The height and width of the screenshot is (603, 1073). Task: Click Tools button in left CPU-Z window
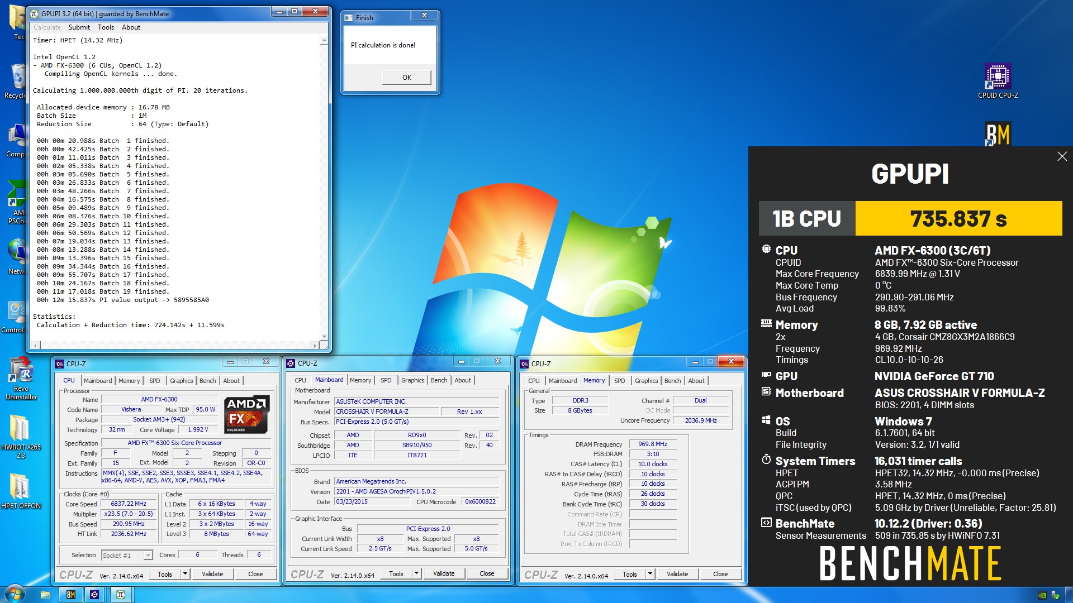165,574
